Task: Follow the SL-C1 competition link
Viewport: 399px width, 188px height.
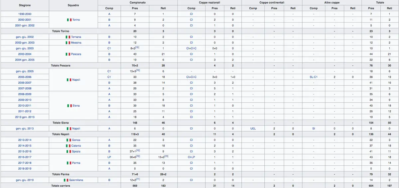Action: tap(314, 77)
